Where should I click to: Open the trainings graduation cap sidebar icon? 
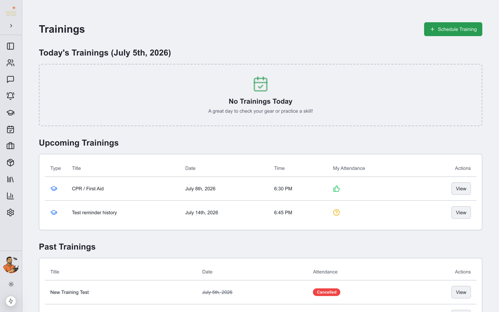point(11,113)
